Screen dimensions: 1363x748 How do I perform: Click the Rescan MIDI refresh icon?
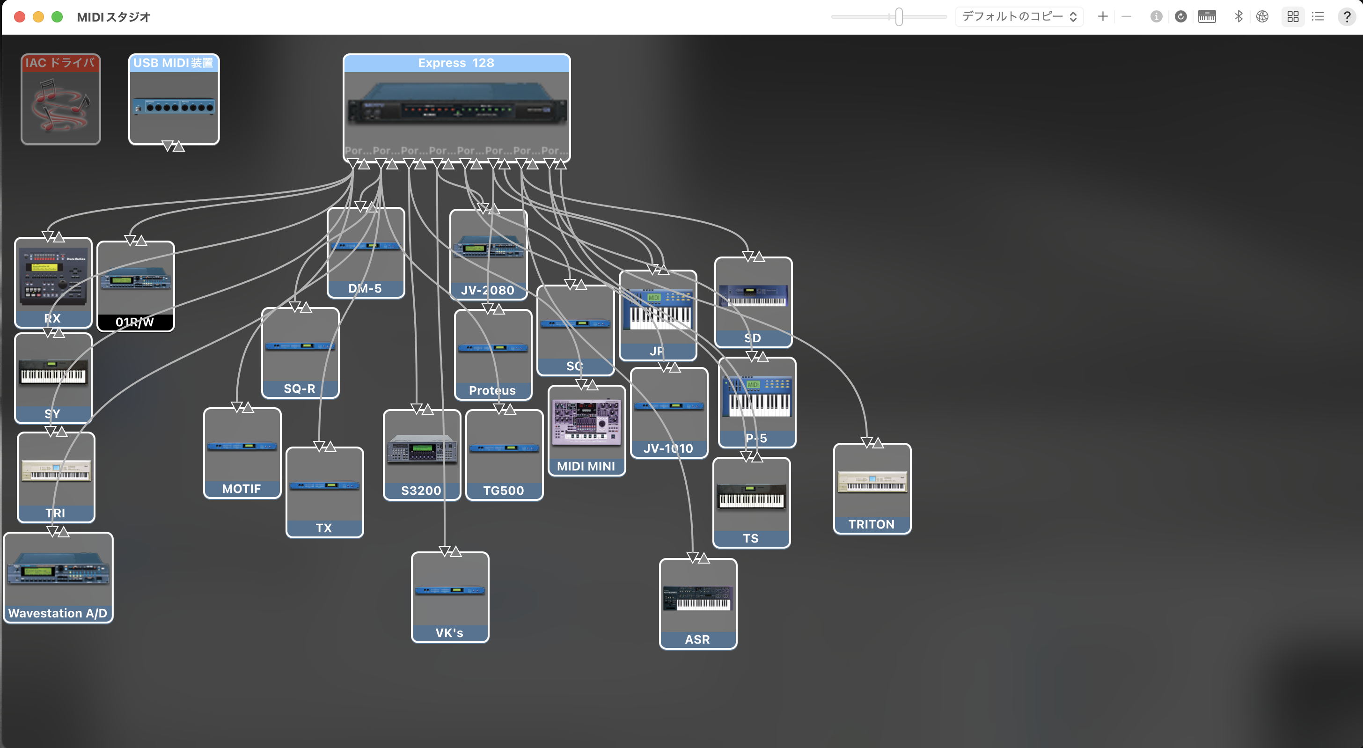coord(1180,17)
